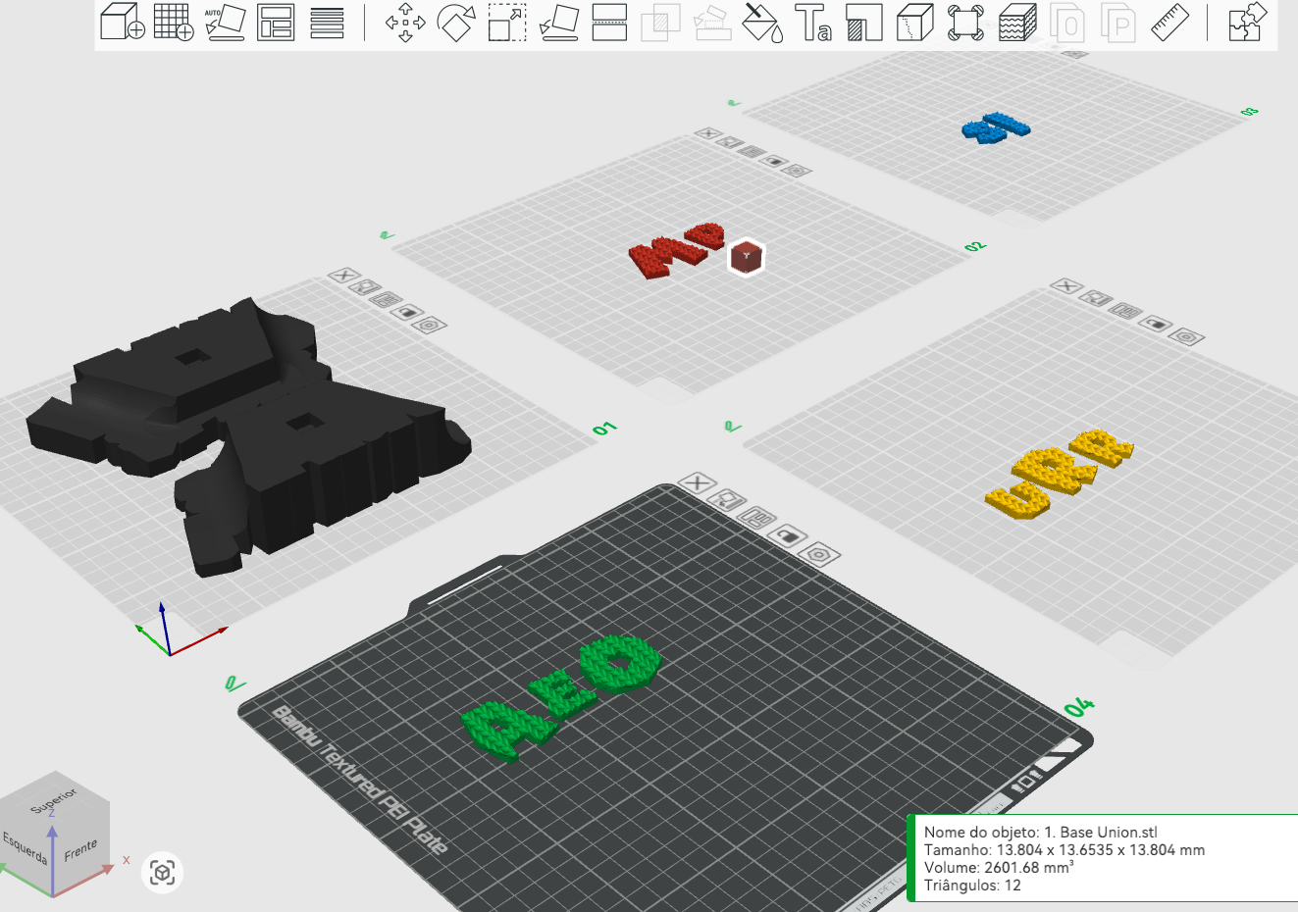Arrange objects on green AEO plate
This screenshot has width=1298, height=912.
756,518
